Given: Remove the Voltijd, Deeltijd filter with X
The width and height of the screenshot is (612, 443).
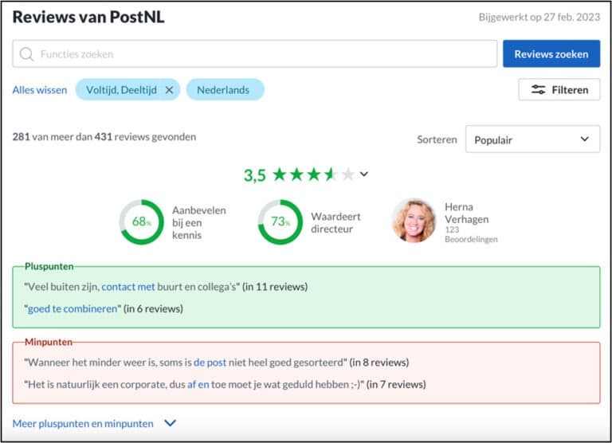Looking at the screenshot, I should pos(169,90).
